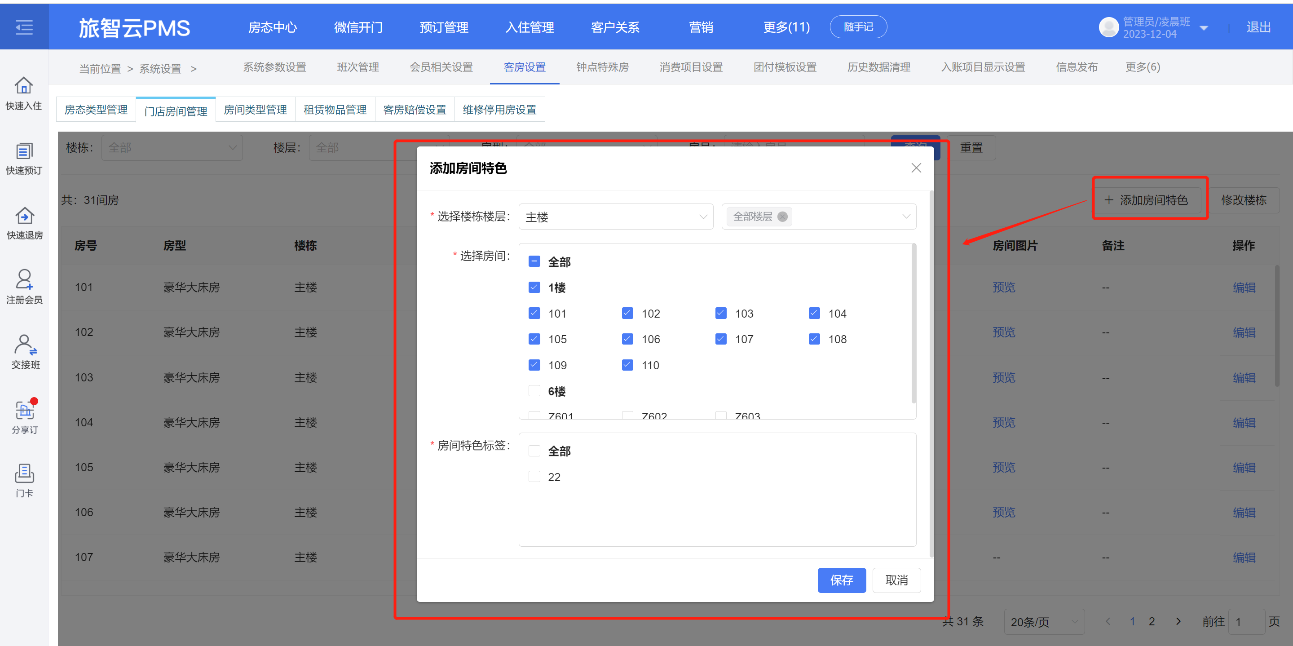Click the 修改楼栋 button

tap(1243, 200)
